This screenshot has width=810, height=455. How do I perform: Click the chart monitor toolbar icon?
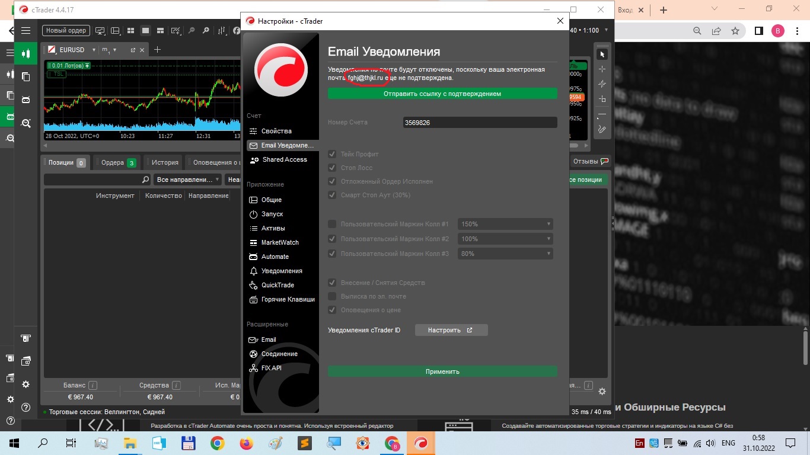coord(100,31)
